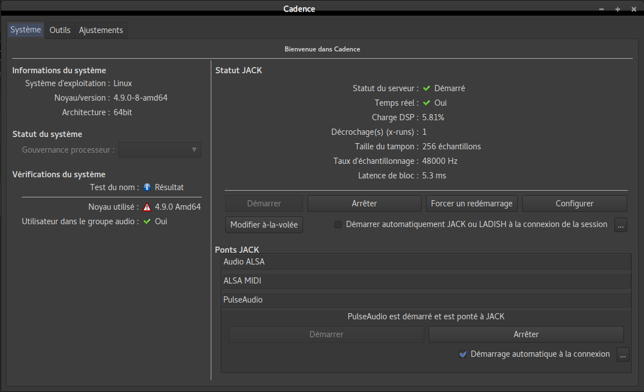The width and height of the screenshot is (644, 392).
Task: Click the red warning icon for Noyau utilisé
Action: 147,207
